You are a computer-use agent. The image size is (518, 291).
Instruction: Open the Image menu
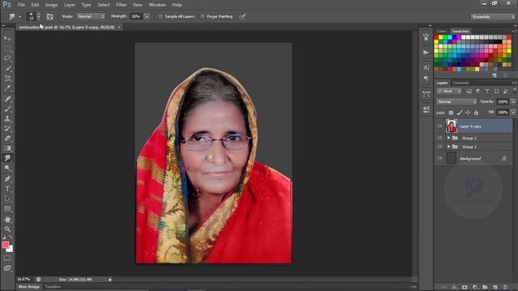[x=51, y=5]
